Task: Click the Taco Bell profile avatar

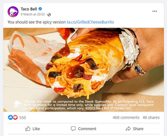Action: pyautogui.click(x=13, y=12)
